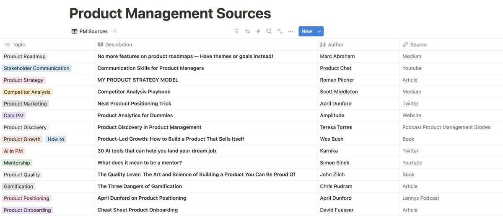Viewport: 503px width, 216px height.
Task: Select author cell Wes Bush
Action: (x=332, y=139)
